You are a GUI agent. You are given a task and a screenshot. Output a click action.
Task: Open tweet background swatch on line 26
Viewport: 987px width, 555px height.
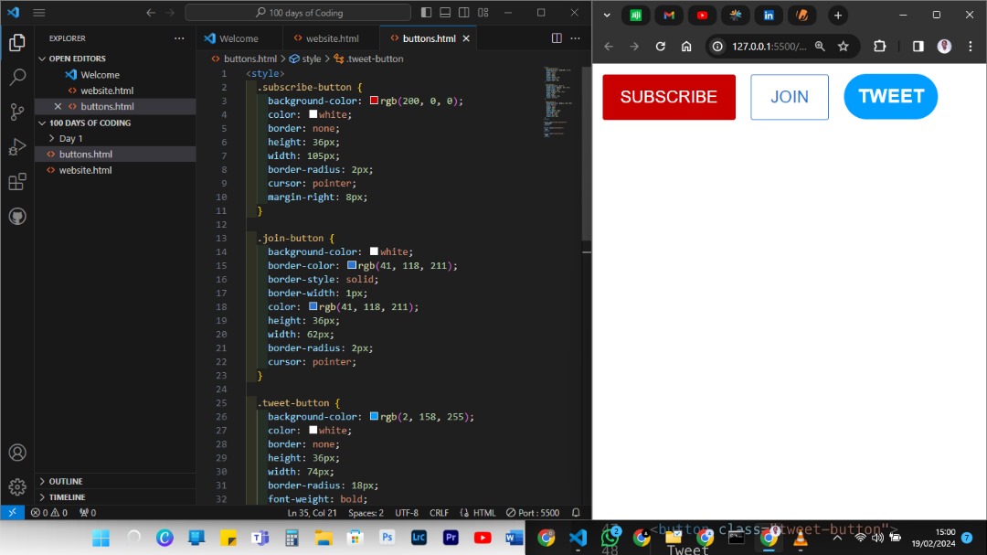[x=374, y=416]
